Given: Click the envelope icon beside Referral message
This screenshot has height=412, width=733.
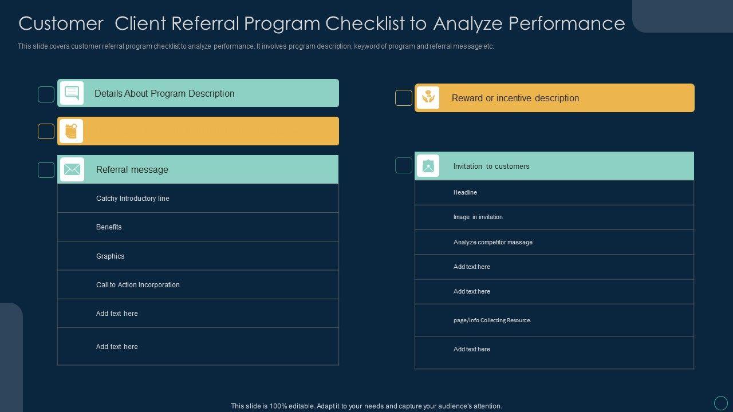Looking at the screenshot, I should click(x=72, y=169).
